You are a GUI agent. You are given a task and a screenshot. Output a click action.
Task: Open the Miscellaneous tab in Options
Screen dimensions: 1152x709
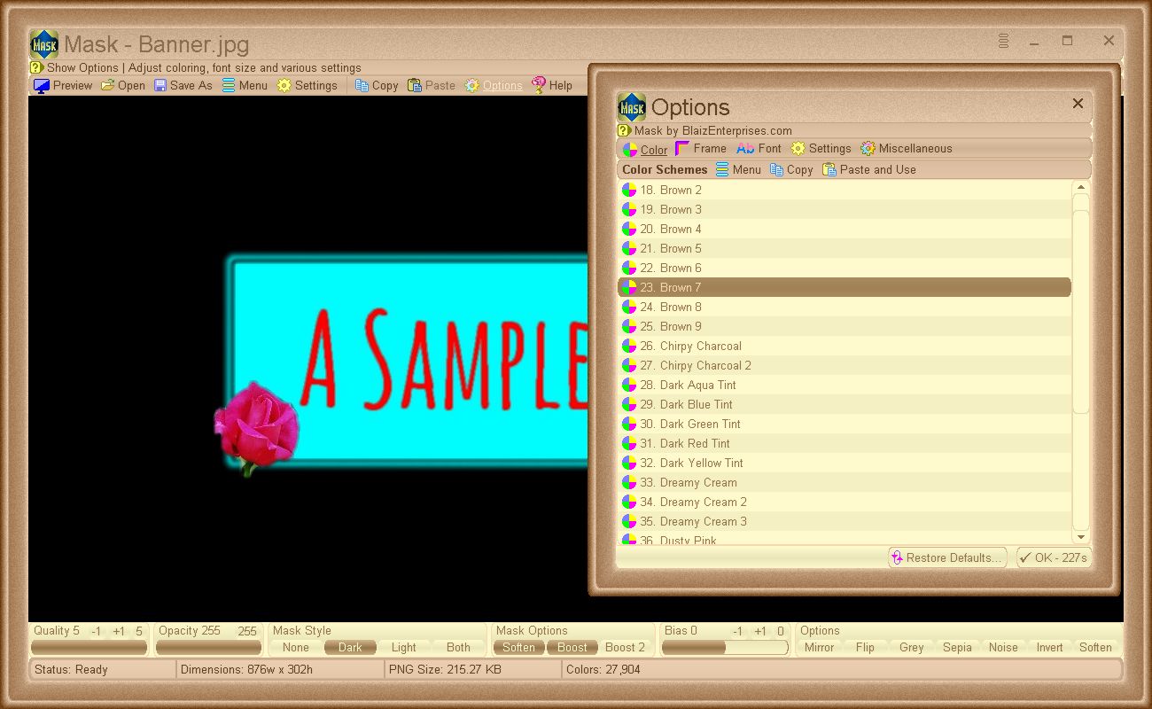(907, 149)
